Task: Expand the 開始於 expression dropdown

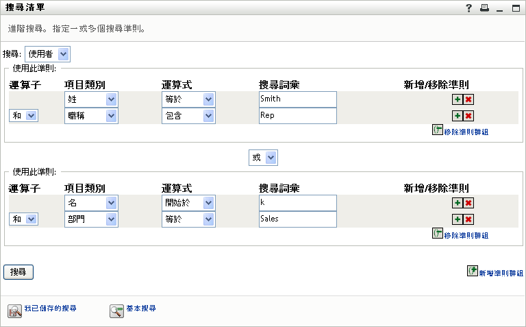Action: pyautogui.click(x=190, y=203)
